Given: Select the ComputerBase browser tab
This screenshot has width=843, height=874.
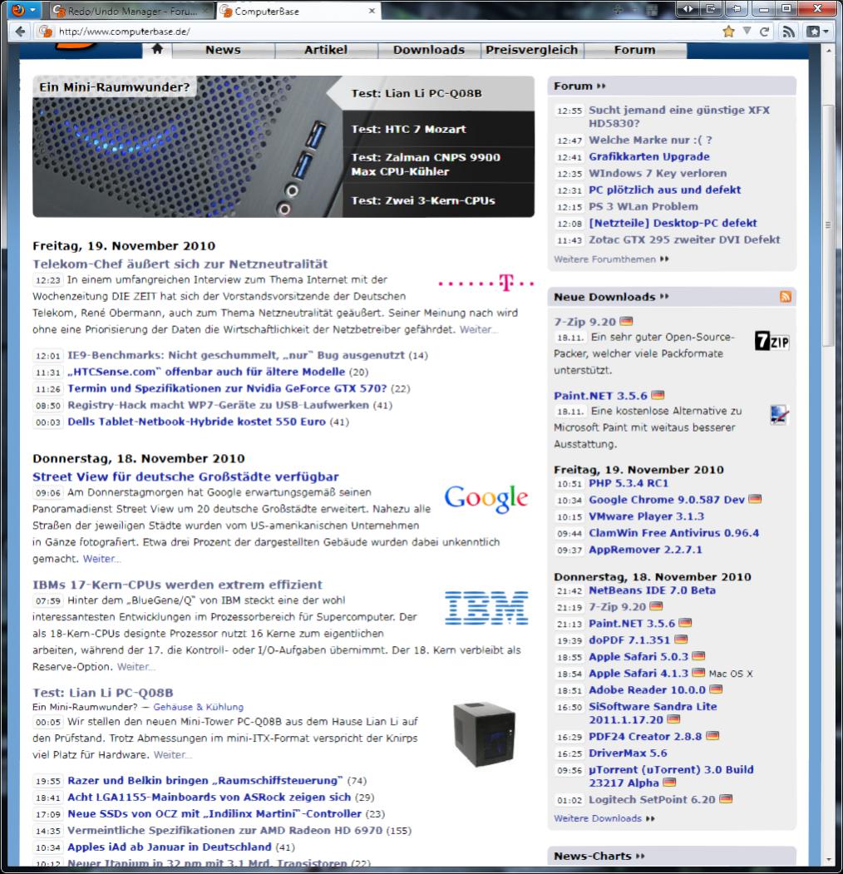Looking at the screenshot, I should 298,11.
